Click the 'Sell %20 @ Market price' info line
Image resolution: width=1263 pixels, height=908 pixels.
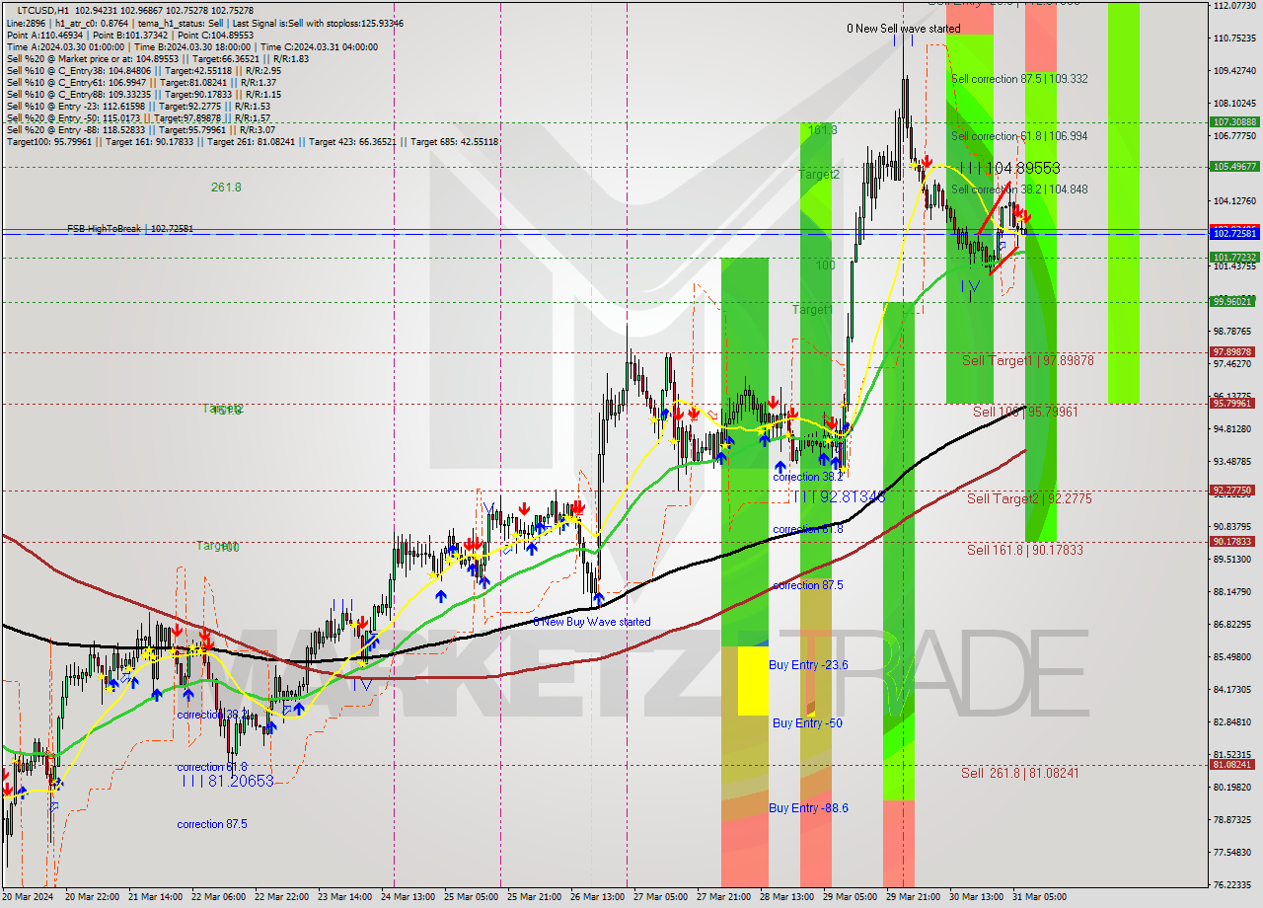(x=158, y=59)
